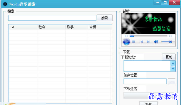Mute sound with the speaker icon
The height and width of the screenshot is (105, 181).
pos(156,42)
